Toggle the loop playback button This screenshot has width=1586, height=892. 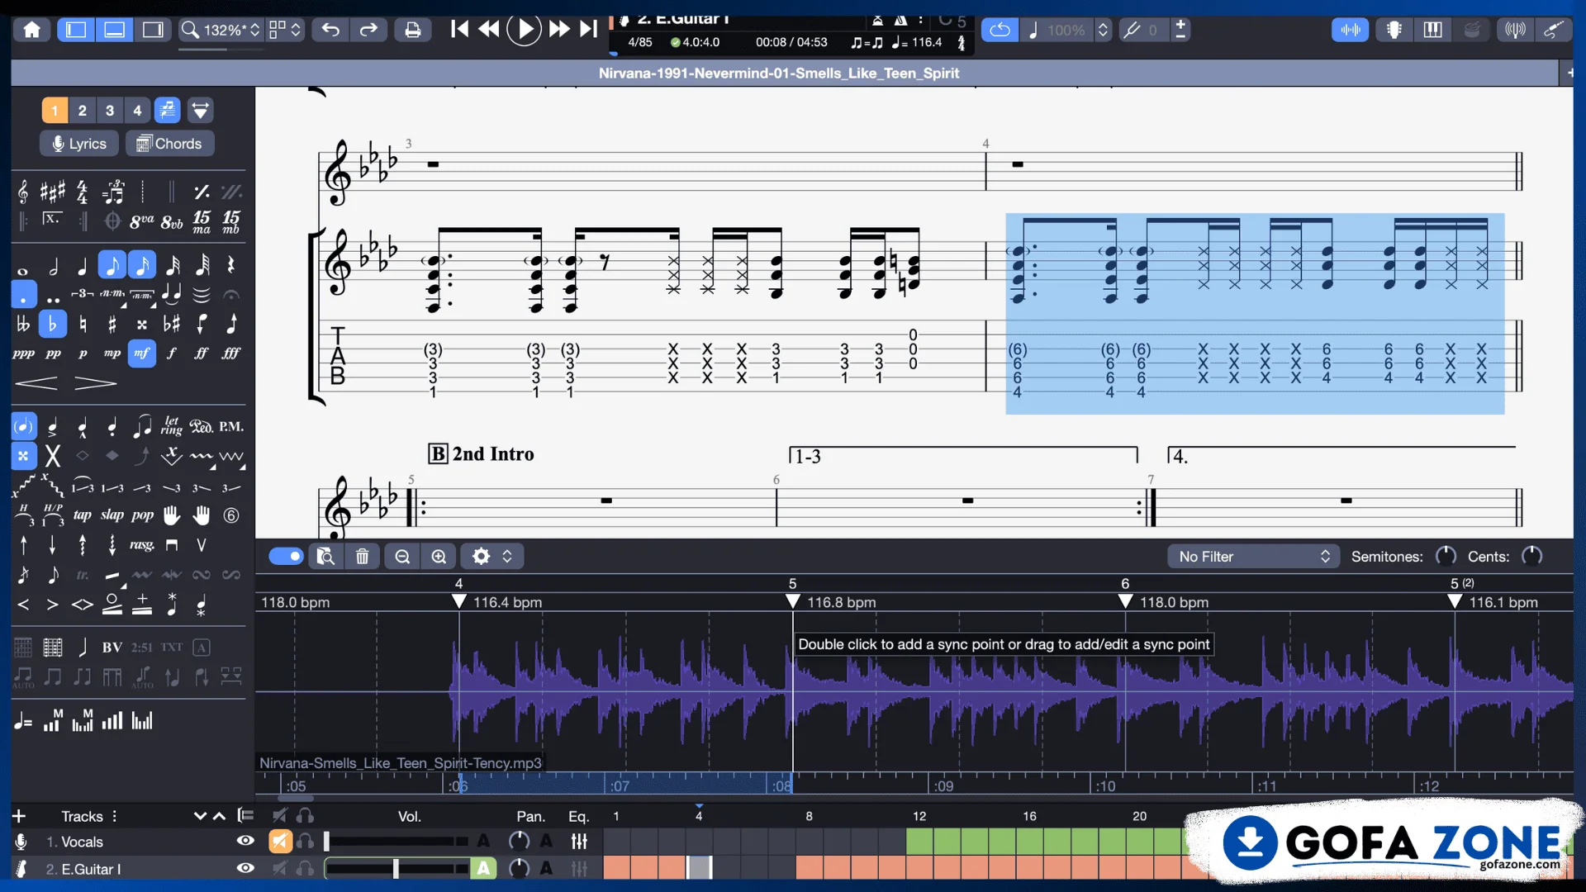(1000, 30)
